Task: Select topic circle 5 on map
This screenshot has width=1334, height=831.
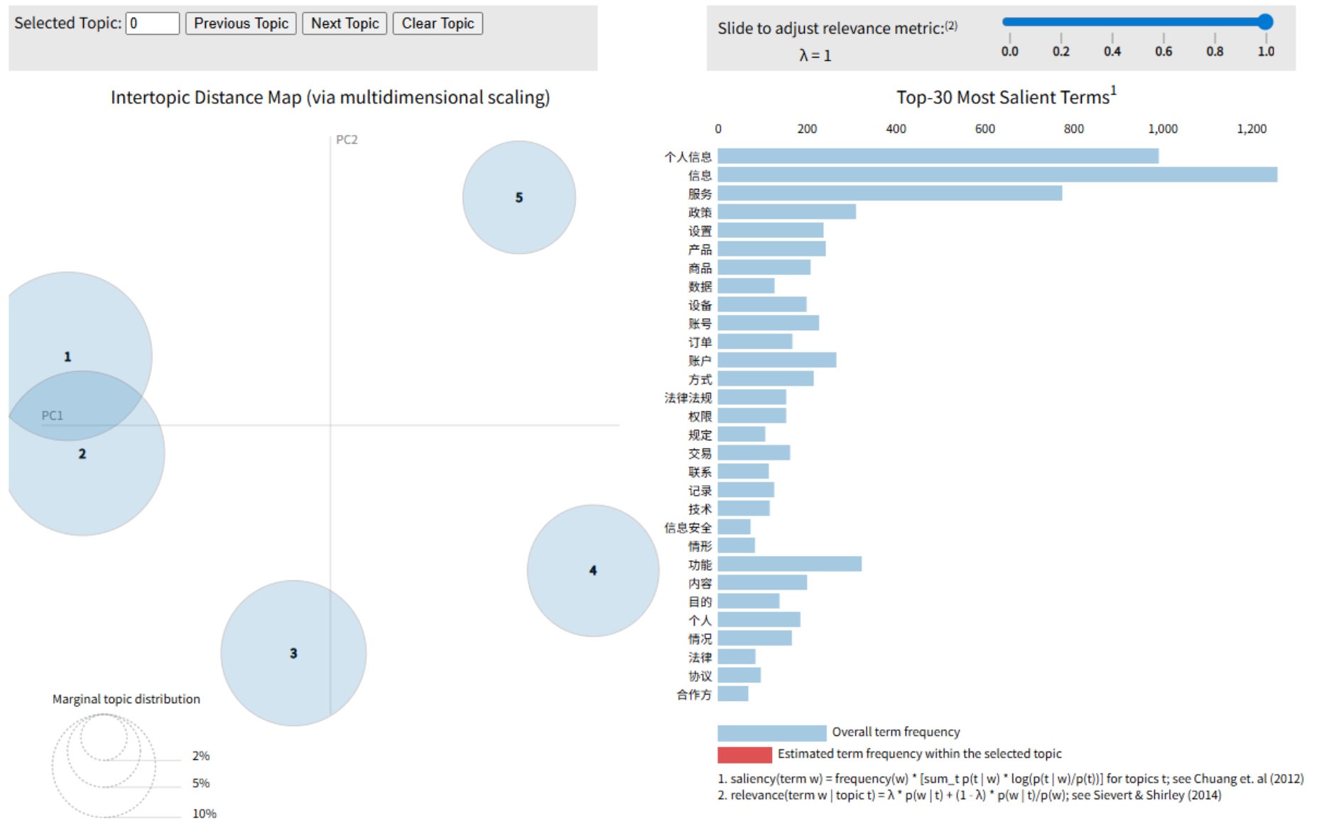Action: [519, 197]
